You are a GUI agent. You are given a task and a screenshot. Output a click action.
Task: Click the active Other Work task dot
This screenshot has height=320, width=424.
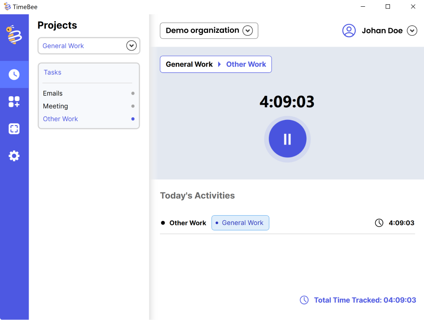click(x=133, y=119)
